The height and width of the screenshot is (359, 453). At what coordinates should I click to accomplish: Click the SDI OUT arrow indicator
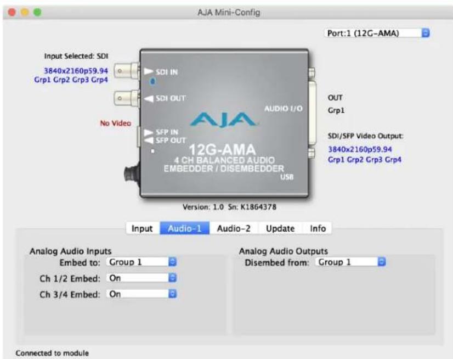coord(149,99)
